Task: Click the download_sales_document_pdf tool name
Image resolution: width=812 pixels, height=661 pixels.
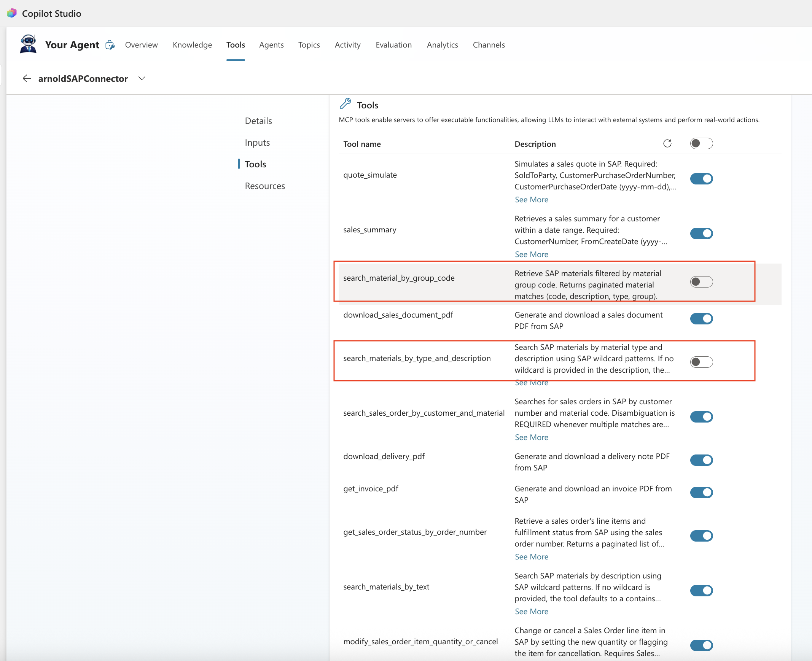Action: 398,315
